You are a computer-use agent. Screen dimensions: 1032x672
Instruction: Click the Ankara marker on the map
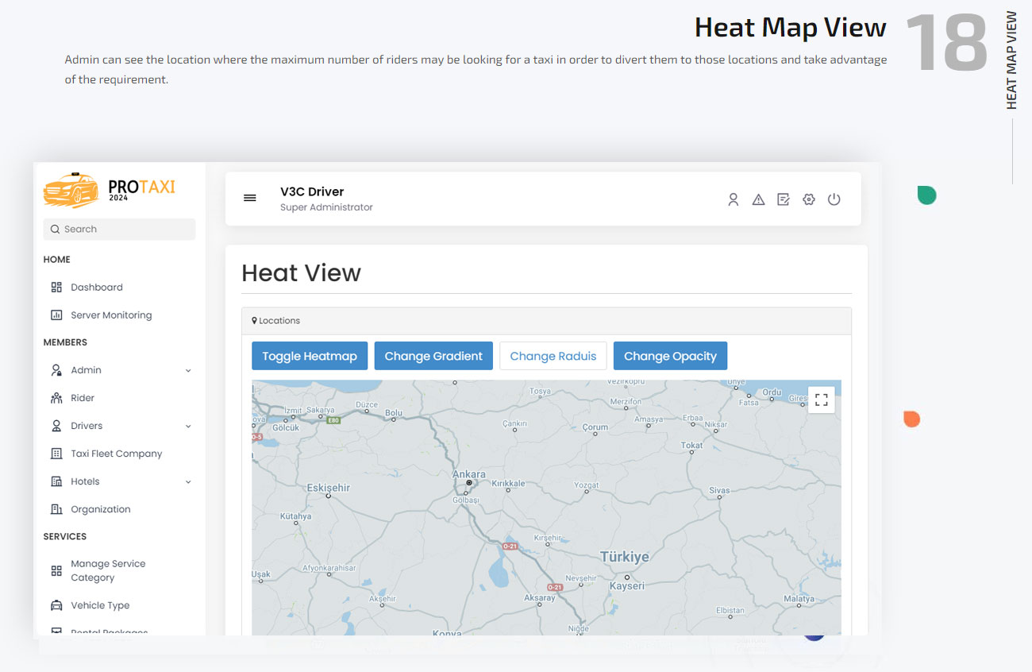[469, 482]
